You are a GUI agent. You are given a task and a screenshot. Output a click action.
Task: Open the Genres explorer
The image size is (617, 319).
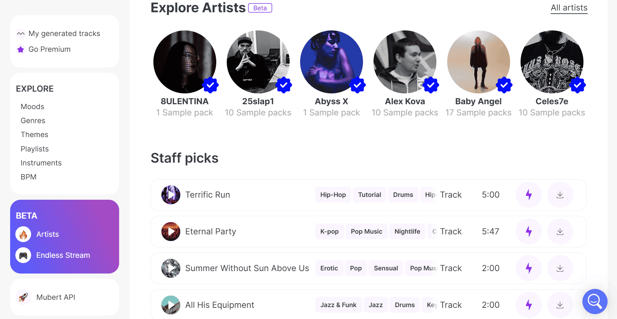33,120
